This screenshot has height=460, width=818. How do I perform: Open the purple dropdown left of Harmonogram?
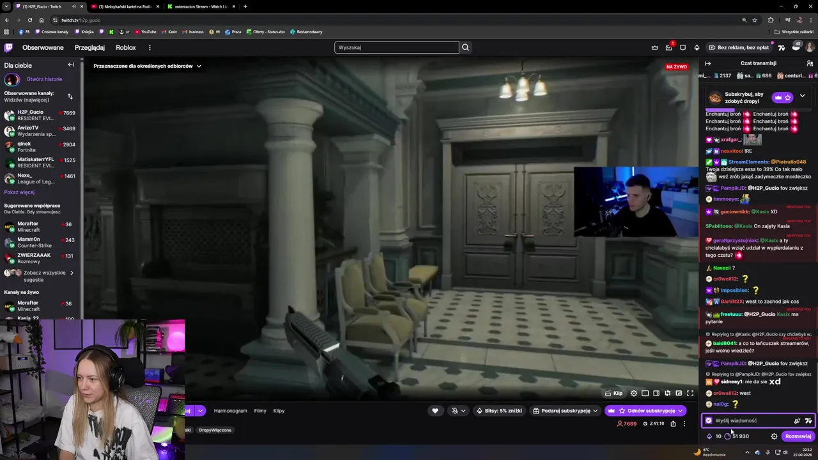click(200, 411)
